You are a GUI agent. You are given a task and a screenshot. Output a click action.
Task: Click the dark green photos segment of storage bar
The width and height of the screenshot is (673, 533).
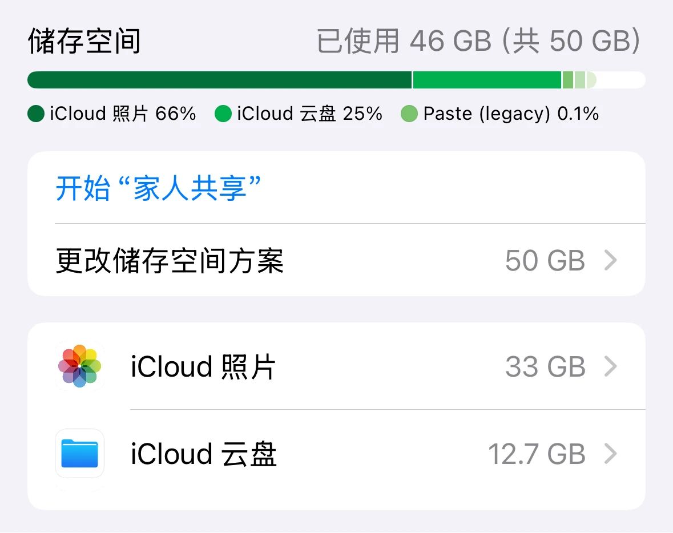coord(219,80)
